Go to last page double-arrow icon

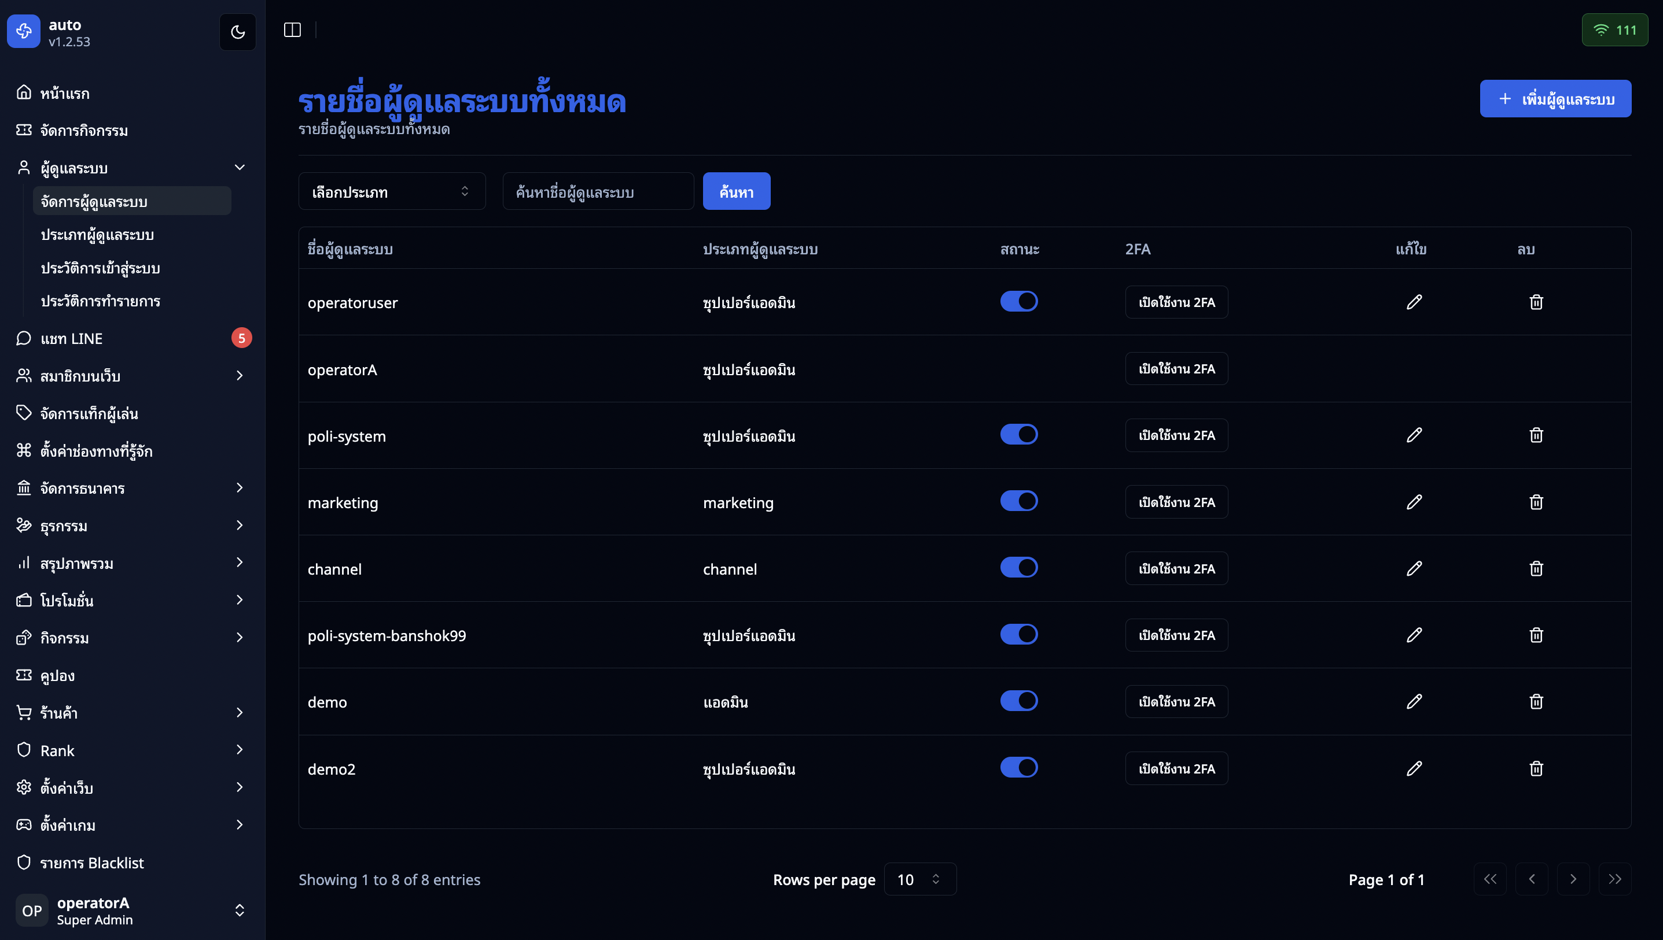1614,879
